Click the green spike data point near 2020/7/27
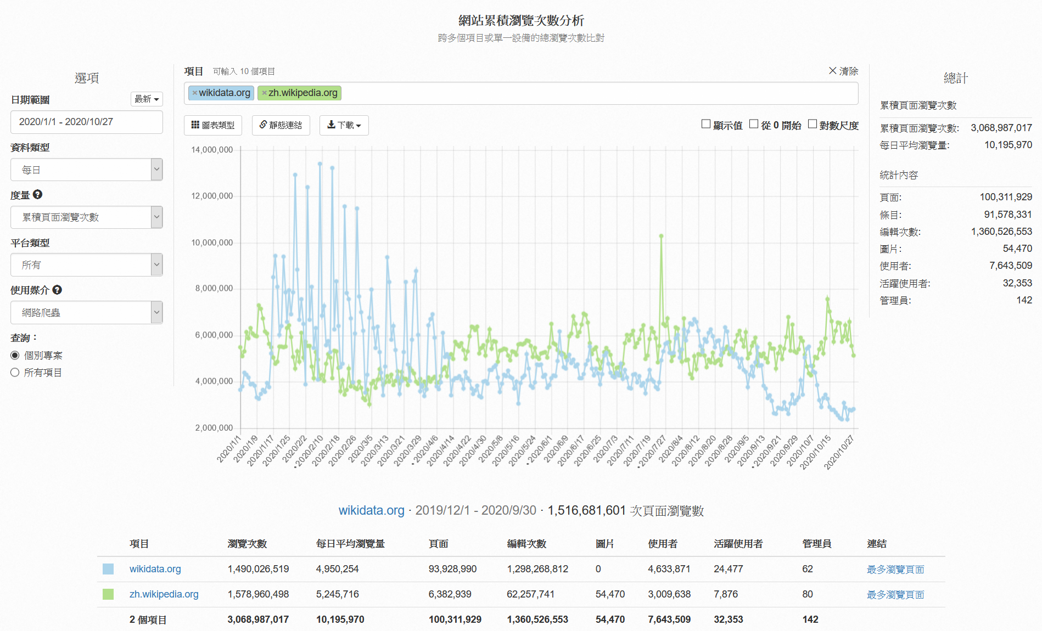This screenshot has width=1042, height=631. click(x=662, y=236)
